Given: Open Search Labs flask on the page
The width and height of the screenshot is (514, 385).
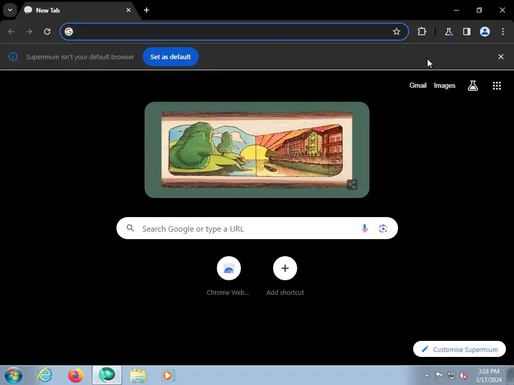Looking at the screenshot, I should coord(473,85).
